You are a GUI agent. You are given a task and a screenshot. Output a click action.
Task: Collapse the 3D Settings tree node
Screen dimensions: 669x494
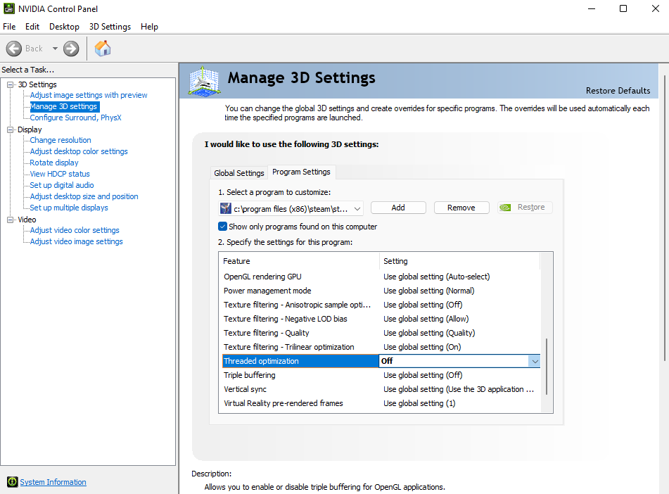[11, 84]
